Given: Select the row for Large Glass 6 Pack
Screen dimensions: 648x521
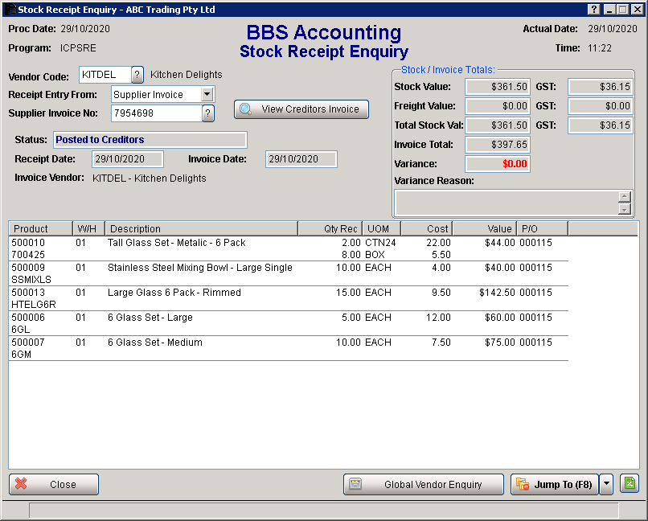Looking at the screenshot, I should [x=201, y=293].
